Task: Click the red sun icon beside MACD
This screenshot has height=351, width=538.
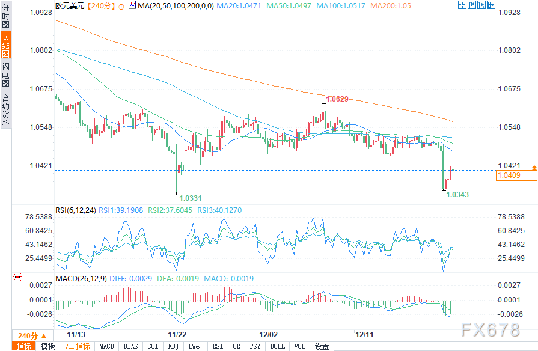Action: click(17, 277)
